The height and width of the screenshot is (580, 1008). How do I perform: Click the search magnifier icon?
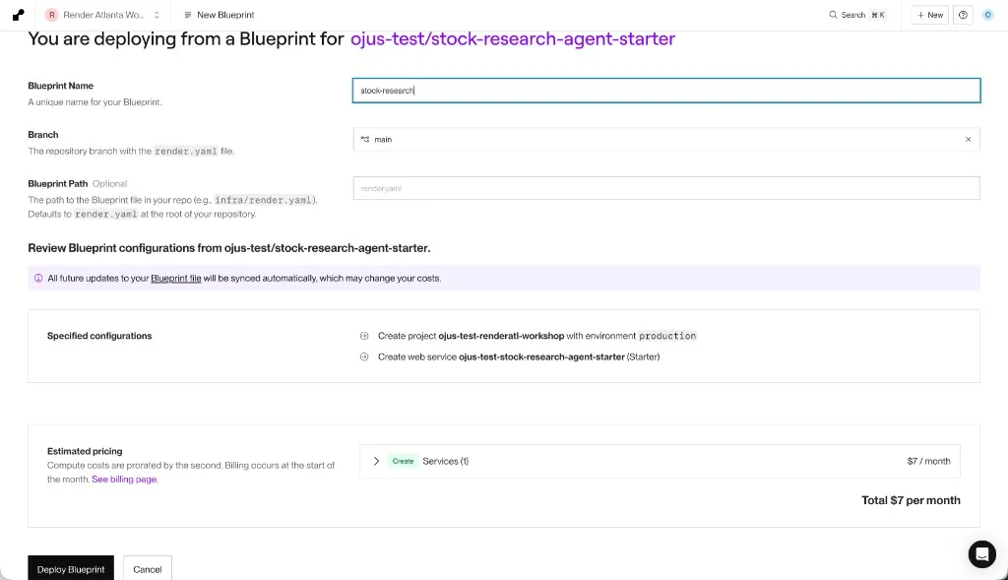(x=833, y=15)
